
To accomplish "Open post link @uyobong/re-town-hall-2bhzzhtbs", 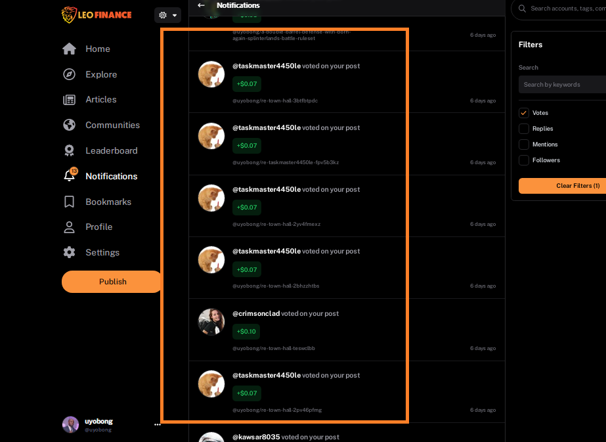I will click(276, 286).
